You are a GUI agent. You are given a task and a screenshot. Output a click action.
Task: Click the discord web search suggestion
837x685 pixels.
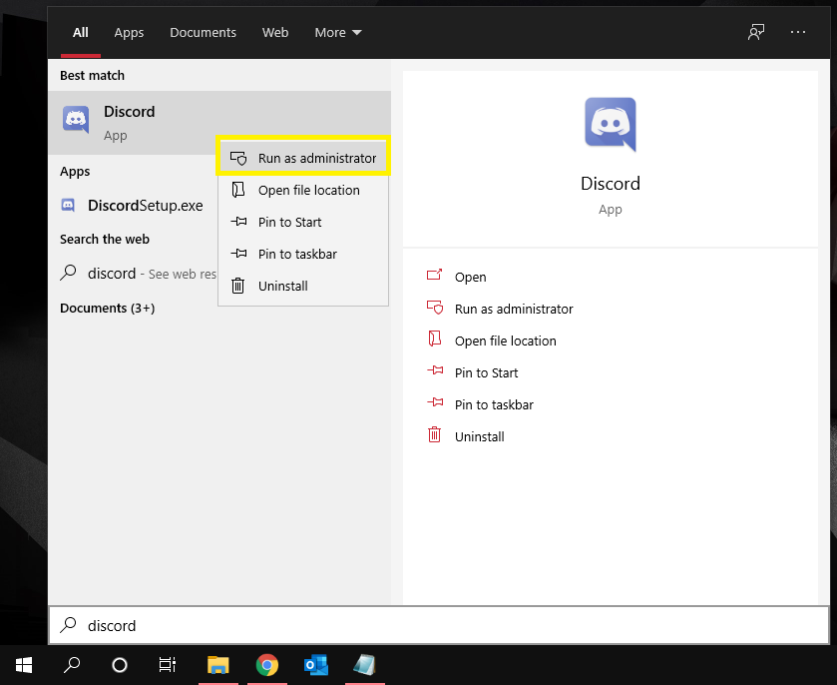[x=134, y=274]
